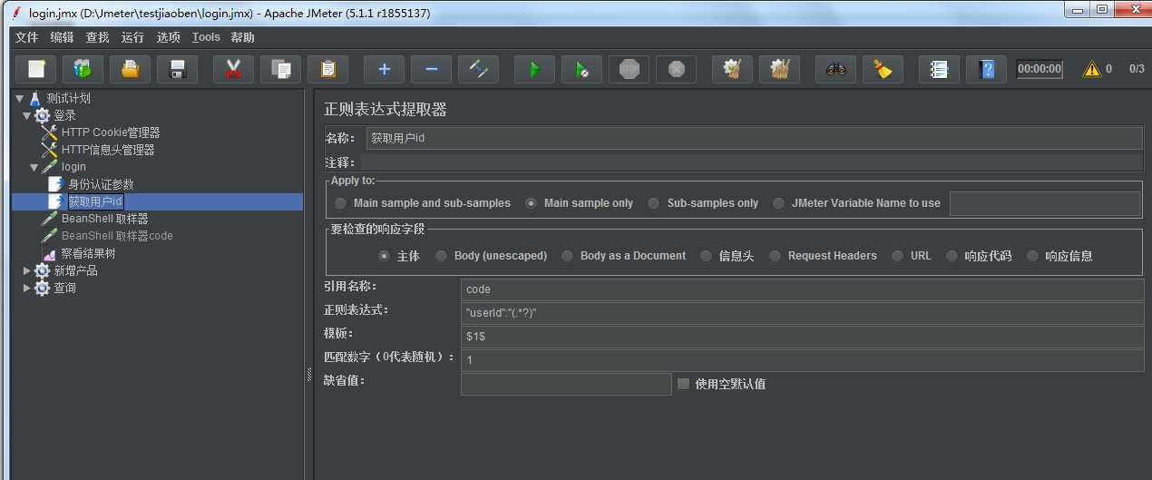Click the Open file toolbar icon
The width and height of the screenshot is (1152, 480).
click(x=130, y=69)
